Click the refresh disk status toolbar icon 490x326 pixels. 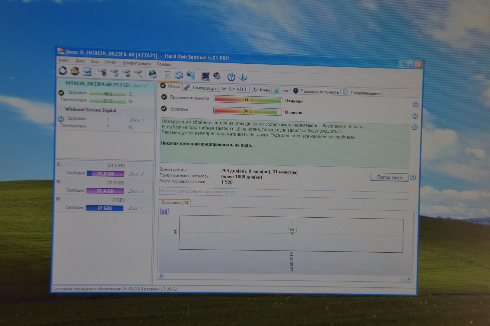(62, 71)
